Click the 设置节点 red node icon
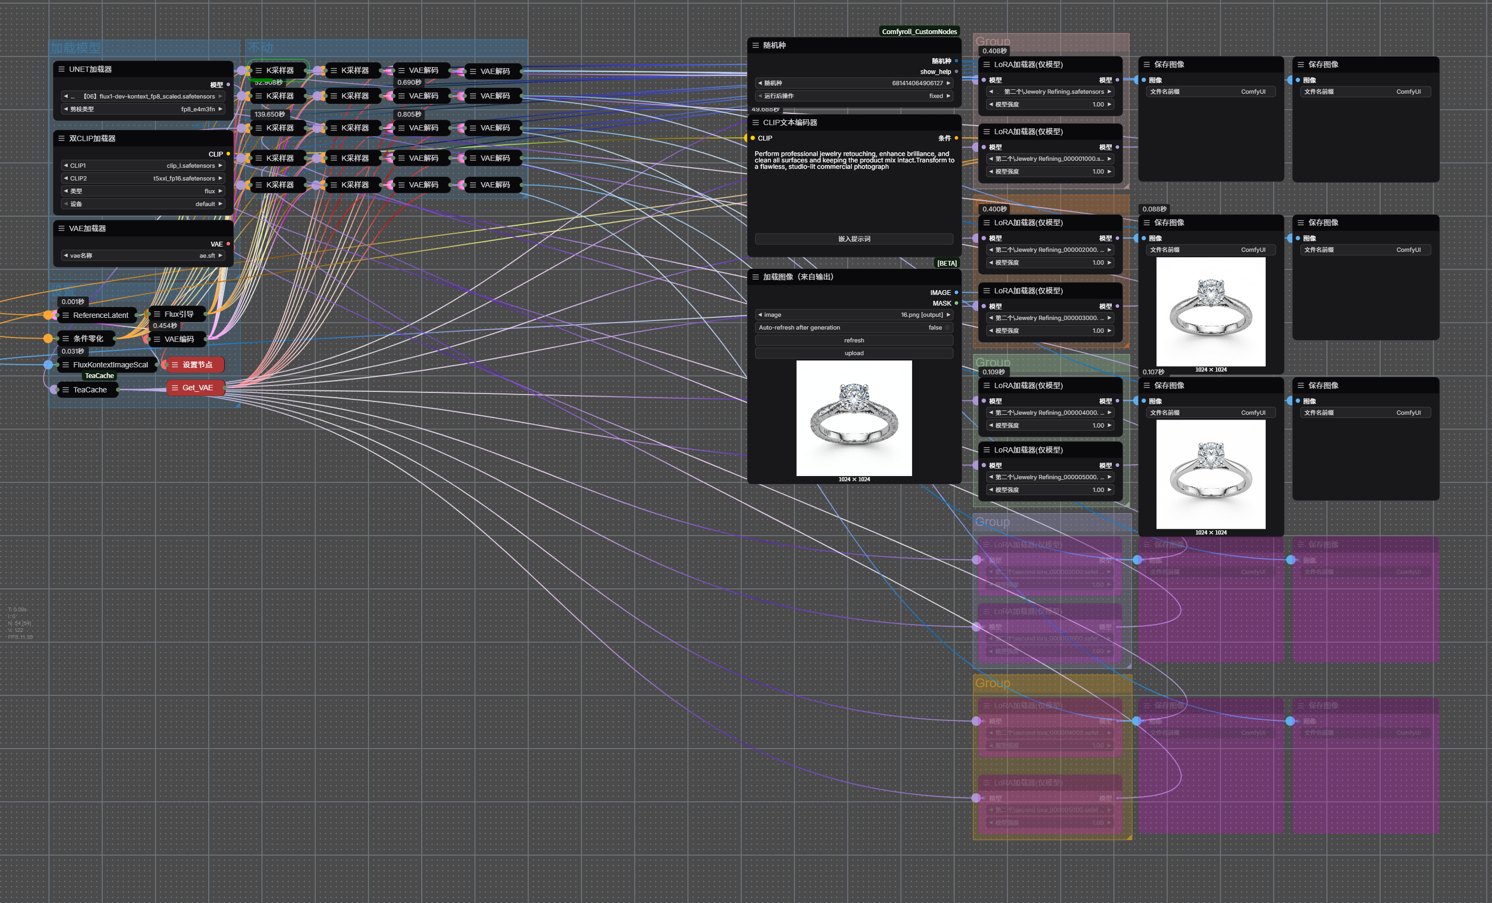This screenshot has height=903, width=1492. [175, 365]
